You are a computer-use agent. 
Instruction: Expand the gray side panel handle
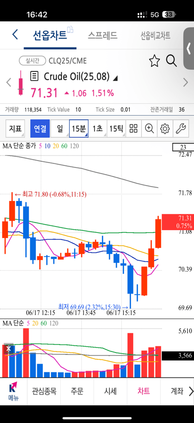(189, 48)
